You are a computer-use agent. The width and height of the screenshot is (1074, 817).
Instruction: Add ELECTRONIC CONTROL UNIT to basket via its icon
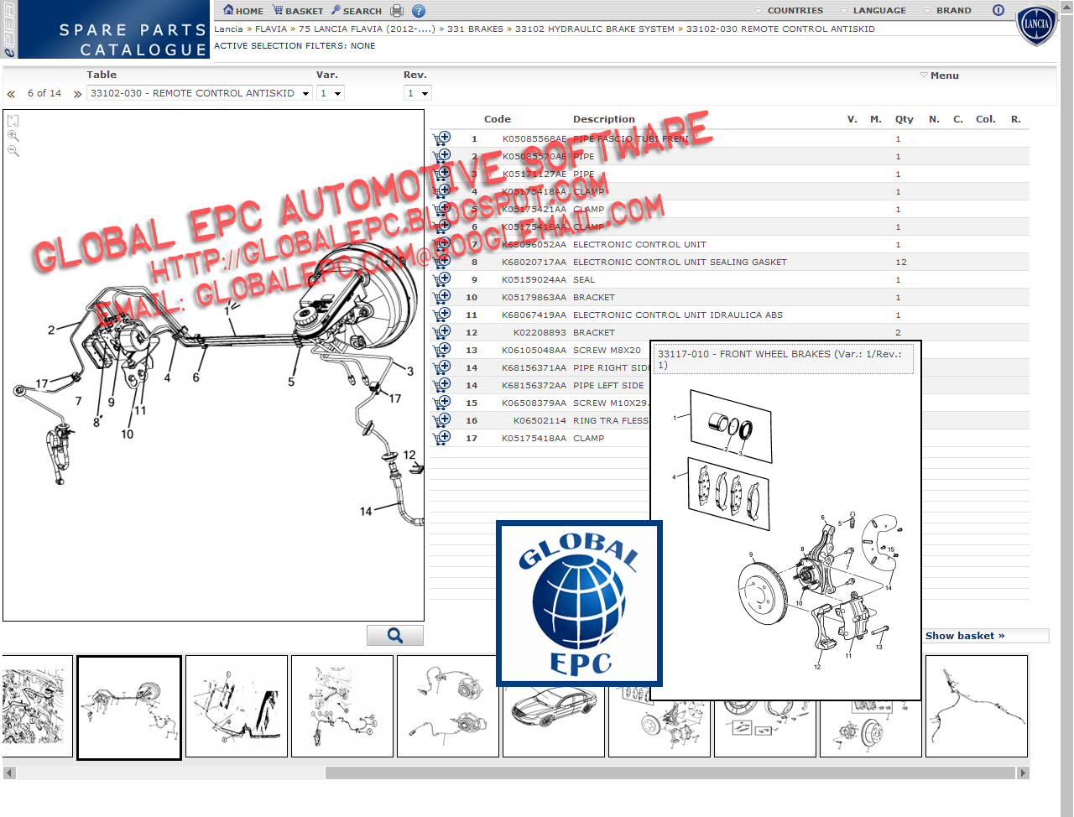coord(442,243)
